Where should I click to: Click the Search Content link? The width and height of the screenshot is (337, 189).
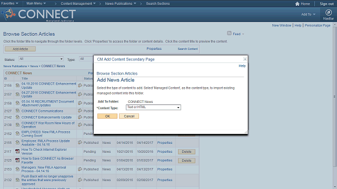pos(187,49)
